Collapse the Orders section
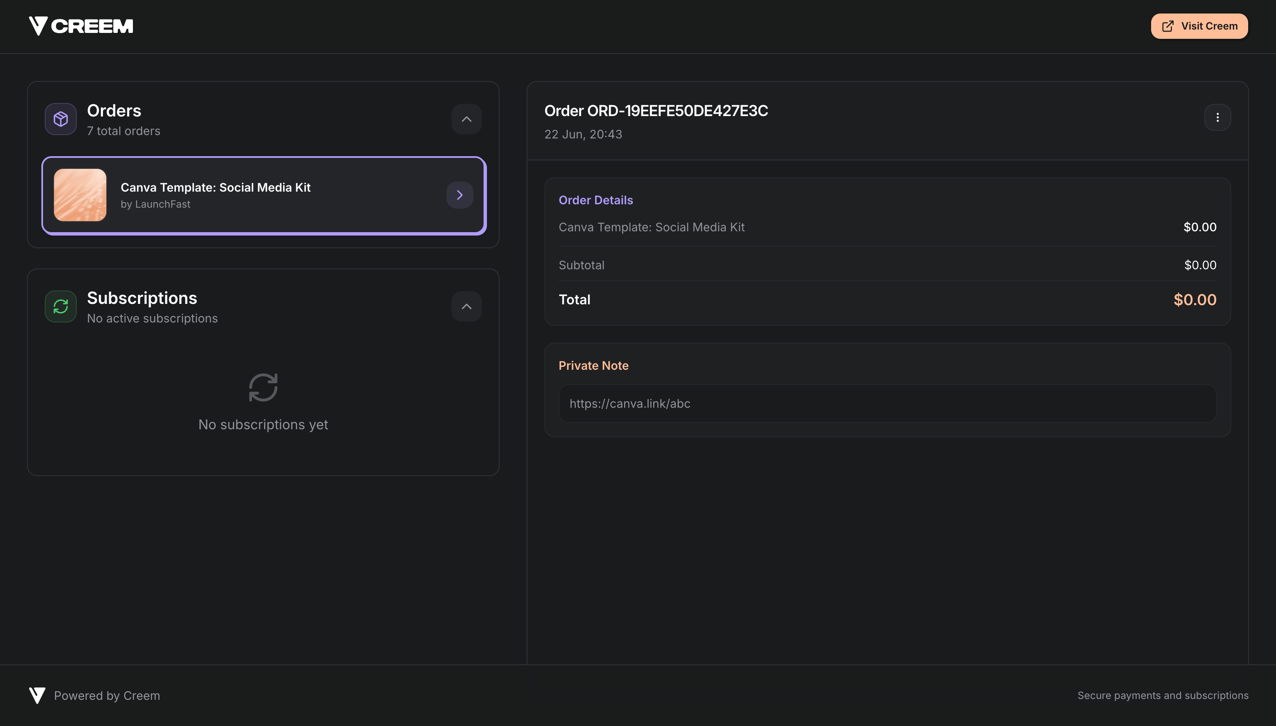1276x726 pixels. (467, 119)
